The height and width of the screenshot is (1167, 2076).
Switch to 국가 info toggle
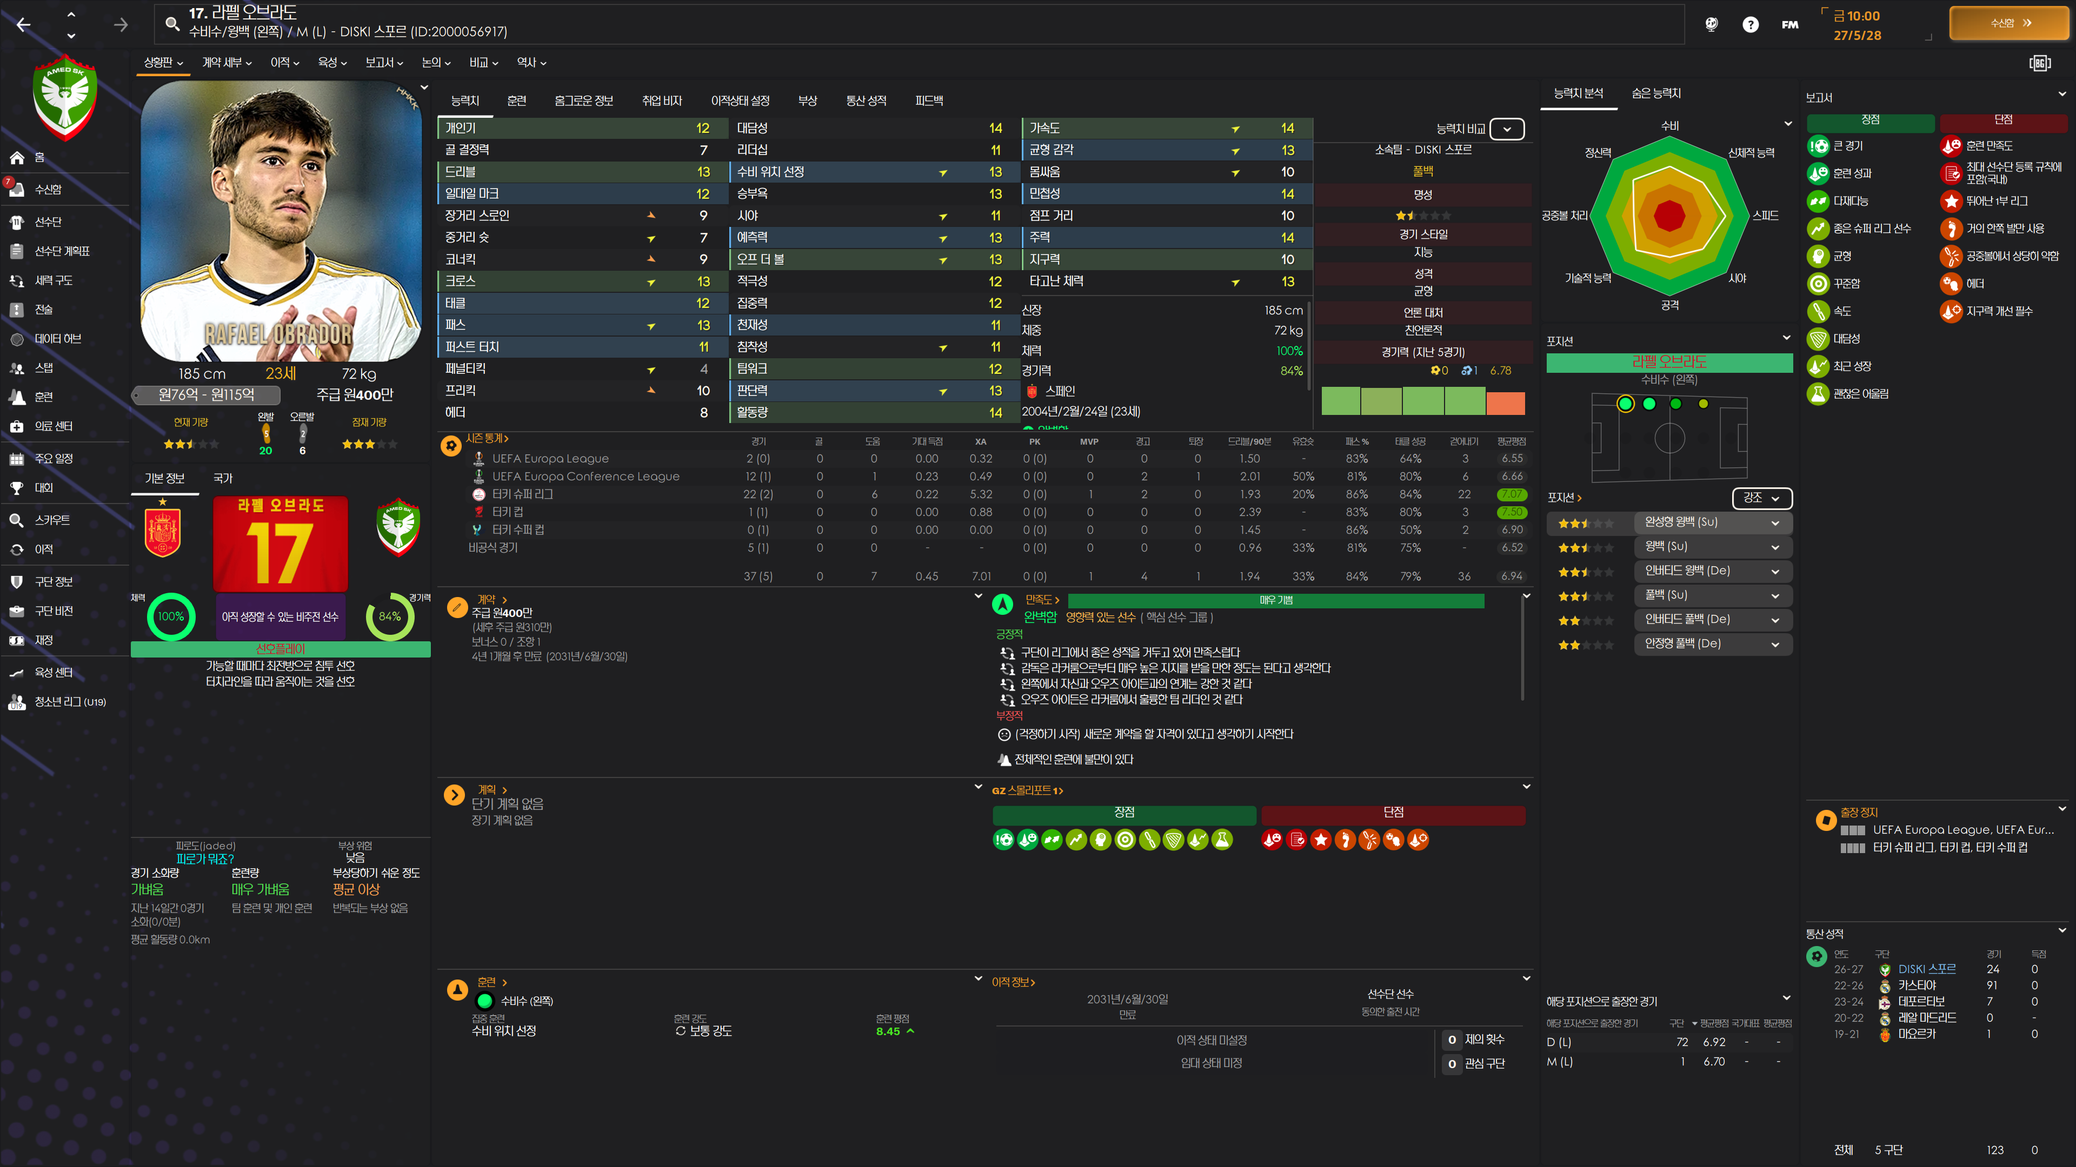pyautogui.click(x=222, y=478)
